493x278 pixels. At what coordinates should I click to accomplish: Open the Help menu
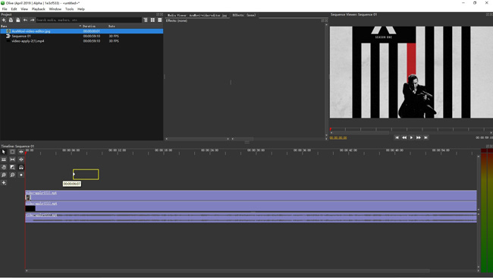81,9
